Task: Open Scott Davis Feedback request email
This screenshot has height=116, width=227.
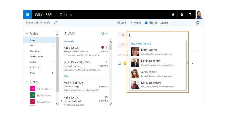Action: coord(84,66)
